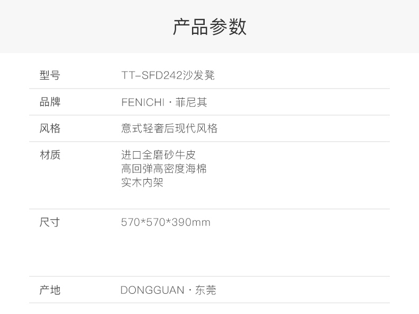The image size is (419, 314).
Task: Click the 意式轻奢 style text
Action: [x=140, y=128]
